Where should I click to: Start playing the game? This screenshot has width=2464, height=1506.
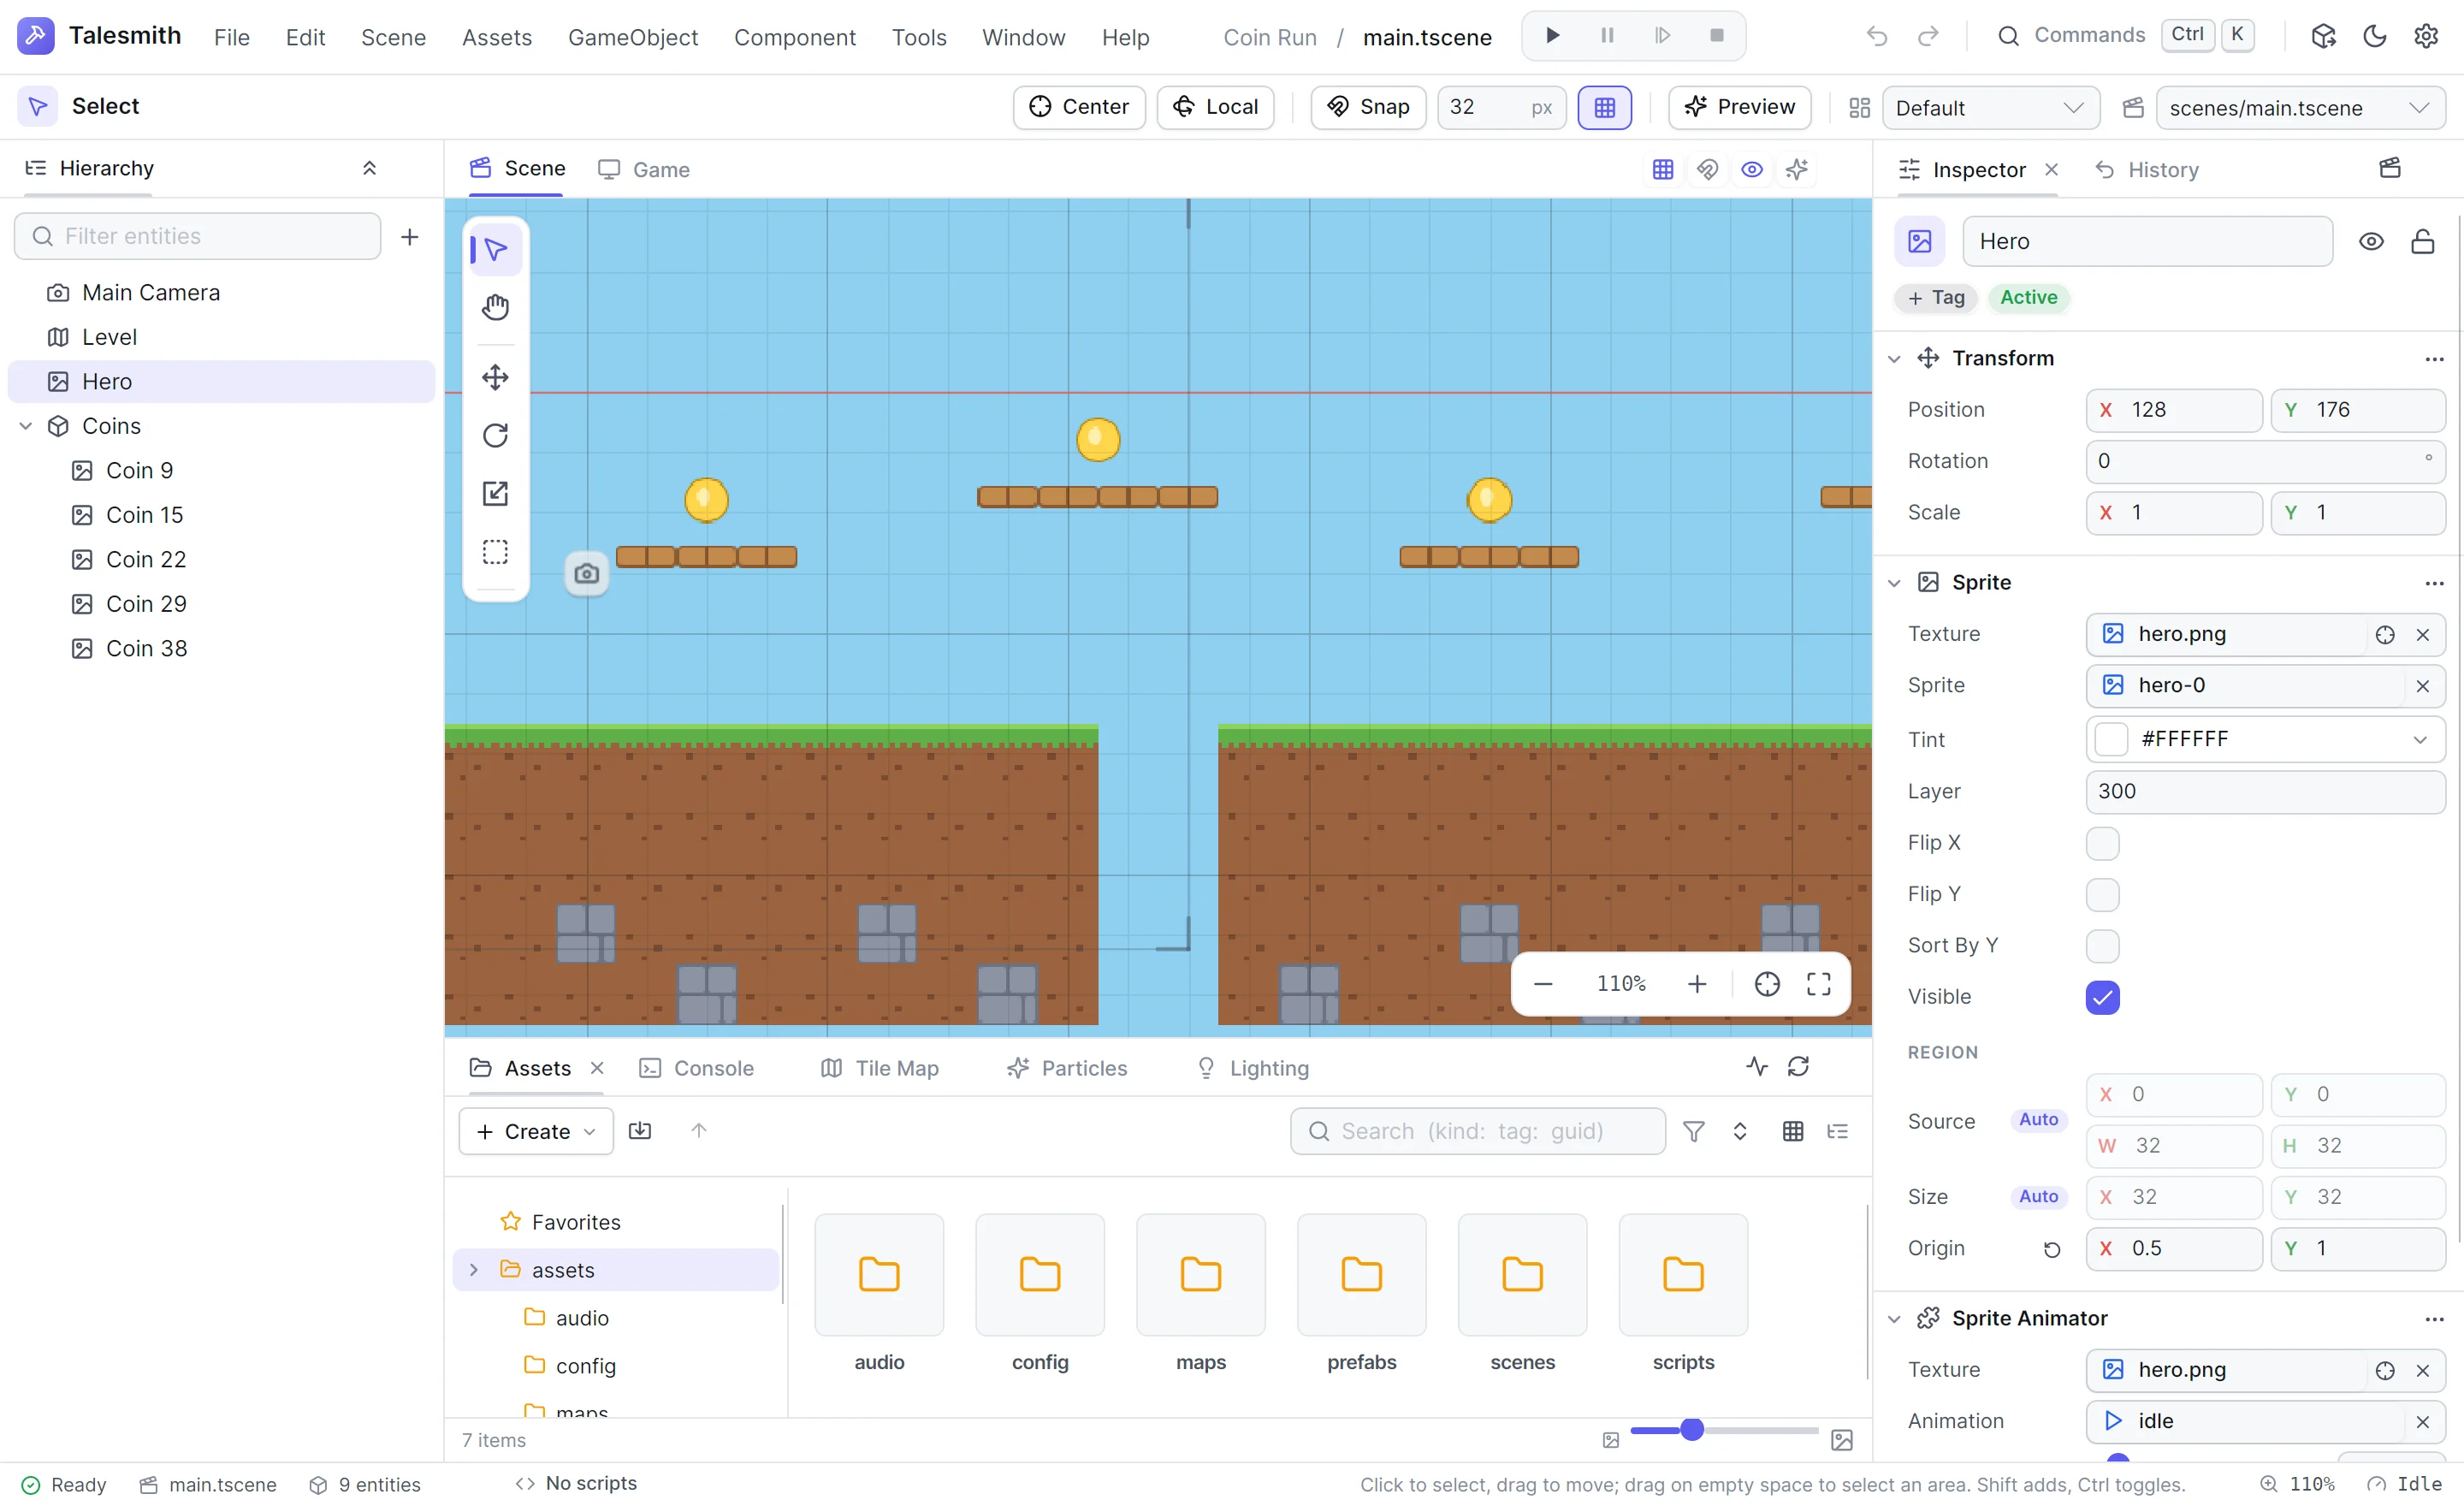pos(1552,36)
